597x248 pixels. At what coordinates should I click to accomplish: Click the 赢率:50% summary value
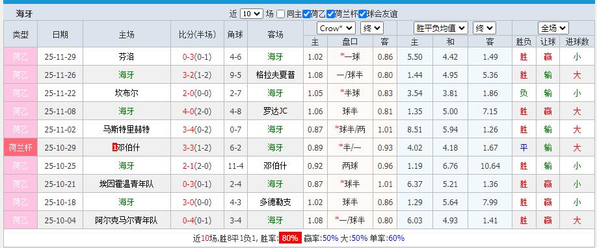(x=321, y=238)
